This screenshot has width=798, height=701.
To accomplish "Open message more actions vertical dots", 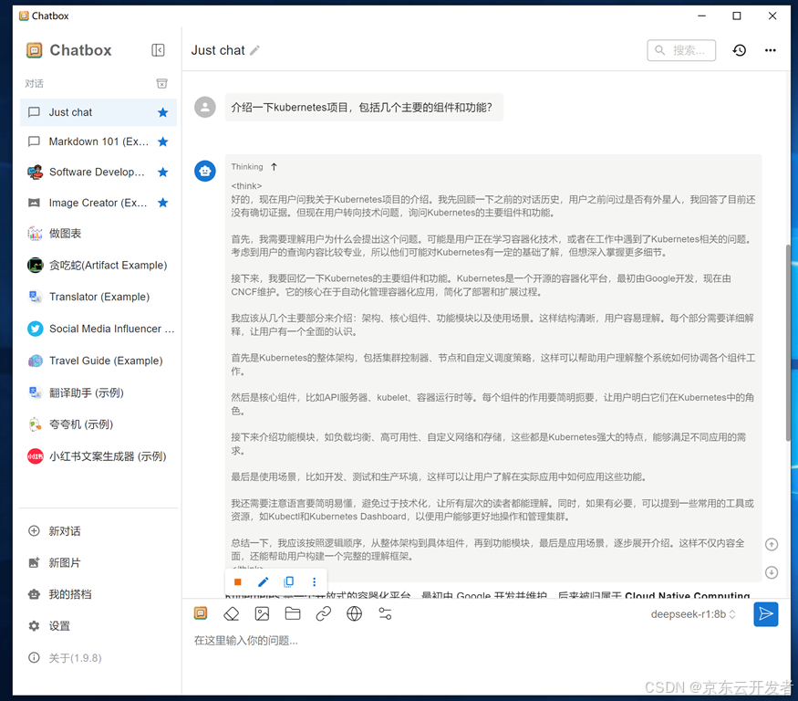I will pos(314,581).
